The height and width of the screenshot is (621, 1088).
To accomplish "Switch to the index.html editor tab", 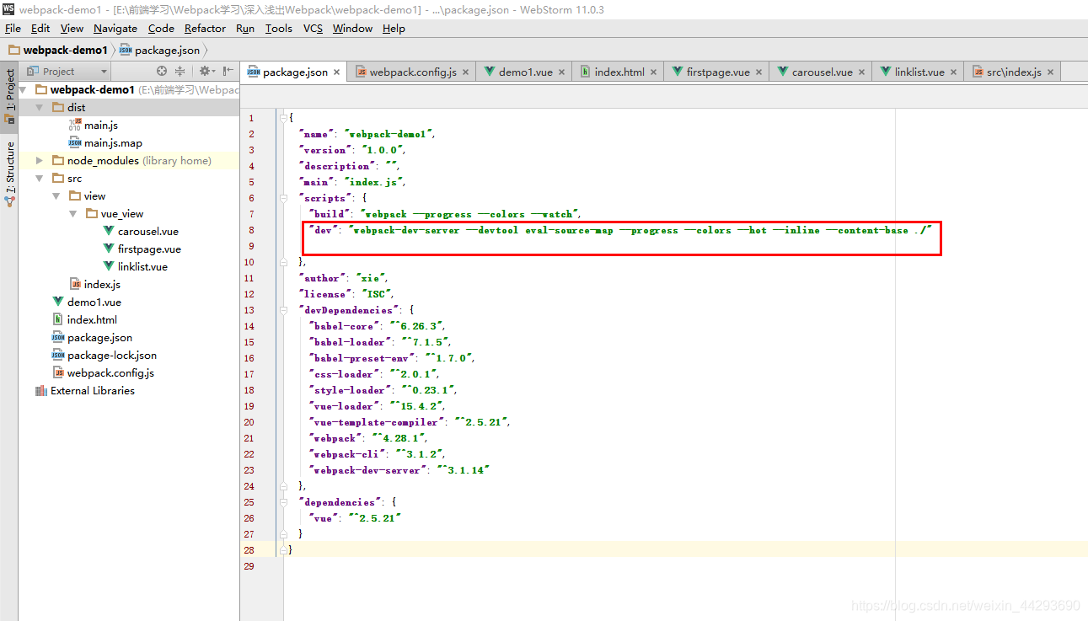I will 619,72.
